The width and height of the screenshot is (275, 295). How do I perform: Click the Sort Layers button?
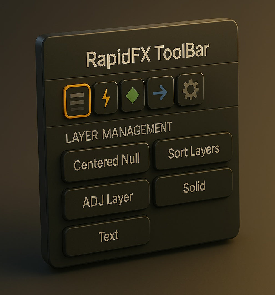pyautogui.click(x=193, y=151)
